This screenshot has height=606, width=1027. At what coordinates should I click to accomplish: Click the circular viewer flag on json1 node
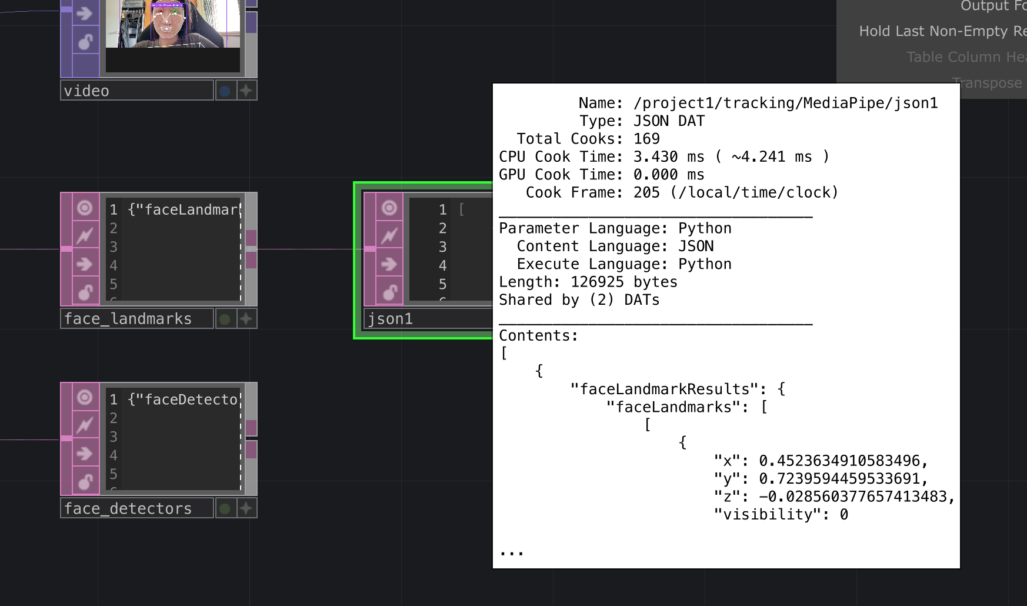point(389,208)
